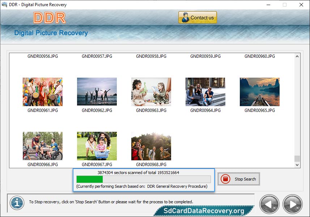Open the GNDR00963.JPG picture of kids

pos(151,92)
